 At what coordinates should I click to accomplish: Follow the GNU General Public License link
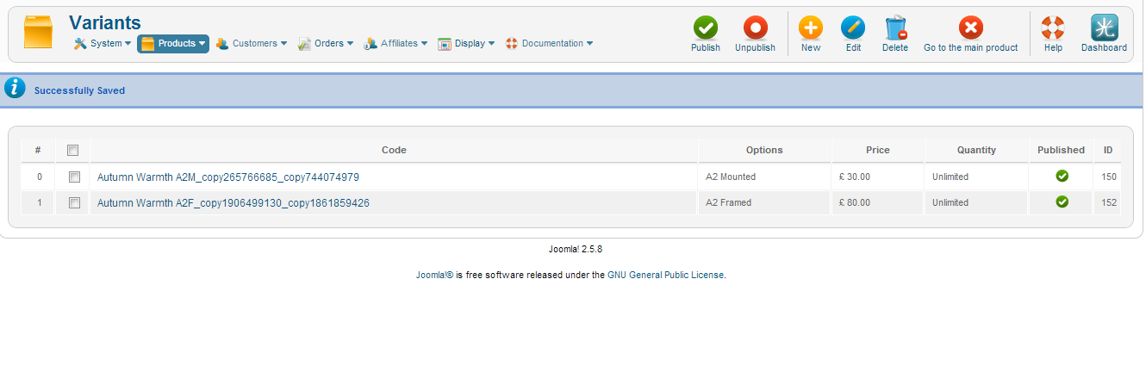point(666,275)
